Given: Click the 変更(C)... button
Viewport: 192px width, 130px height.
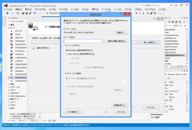Looking at the screenshot, I should pos(121,33).
